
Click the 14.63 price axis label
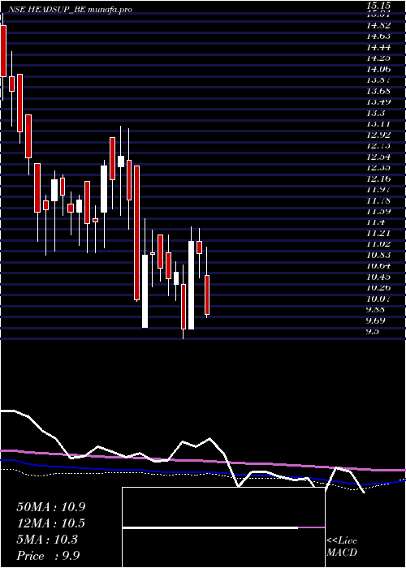(378, 37)
